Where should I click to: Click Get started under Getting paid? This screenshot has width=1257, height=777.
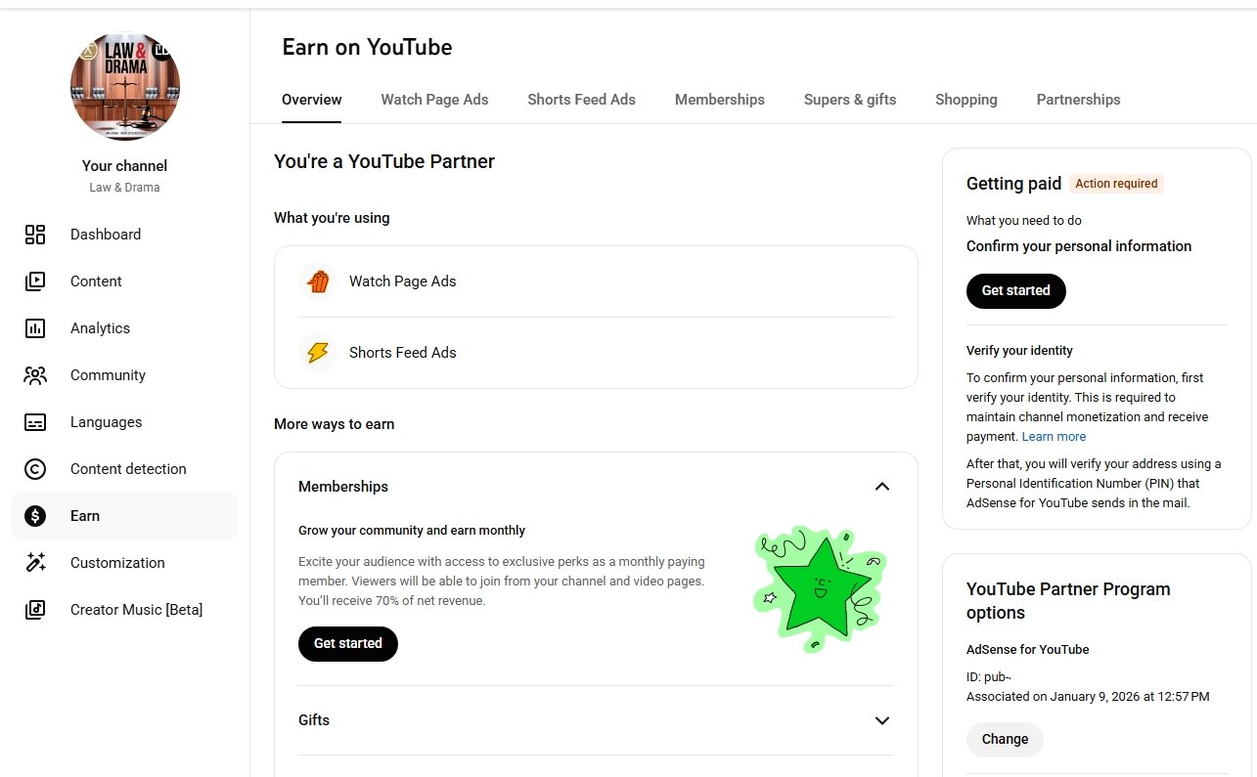[x=1015, y=291]
